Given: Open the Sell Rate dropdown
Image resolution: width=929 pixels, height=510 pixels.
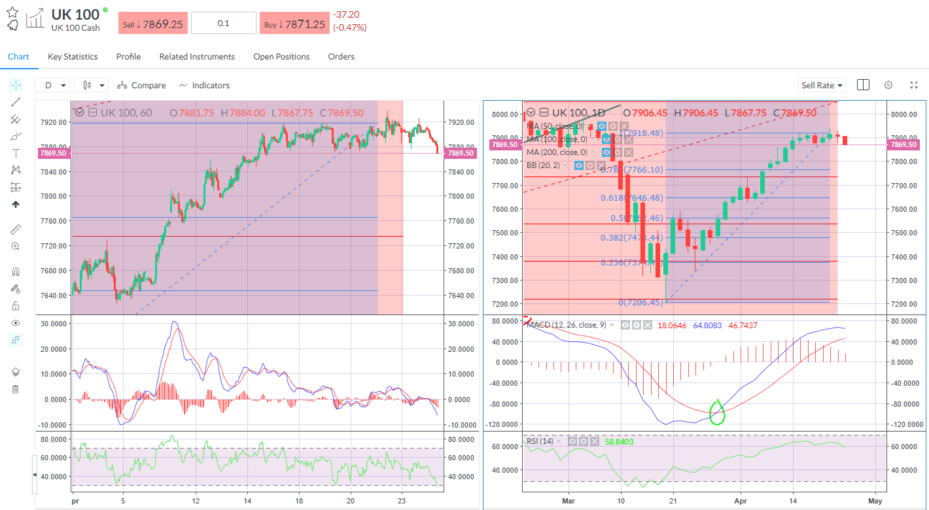Looking at the screenshot, I should [x=822, y=85].
